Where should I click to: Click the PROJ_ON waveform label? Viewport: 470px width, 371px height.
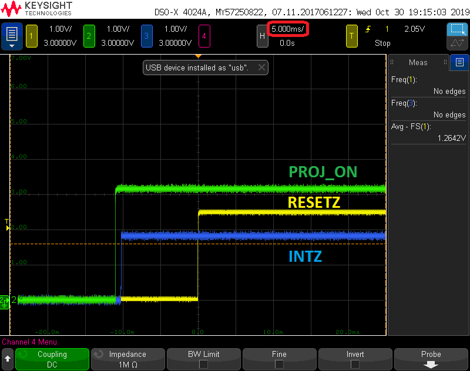[x=323, y=172]
